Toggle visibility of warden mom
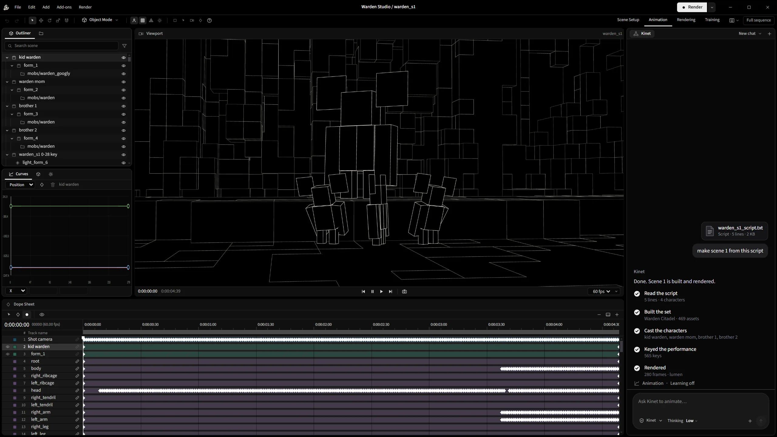777x437 pixels. click(124, 82)
